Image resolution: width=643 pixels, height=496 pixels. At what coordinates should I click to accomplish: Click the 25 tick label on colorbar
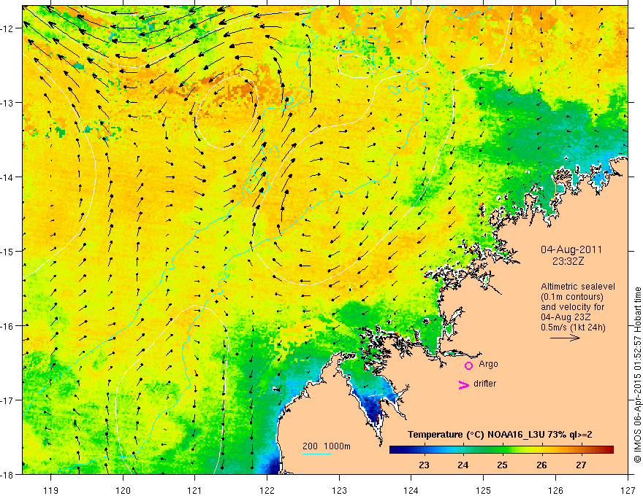[503, 465]
